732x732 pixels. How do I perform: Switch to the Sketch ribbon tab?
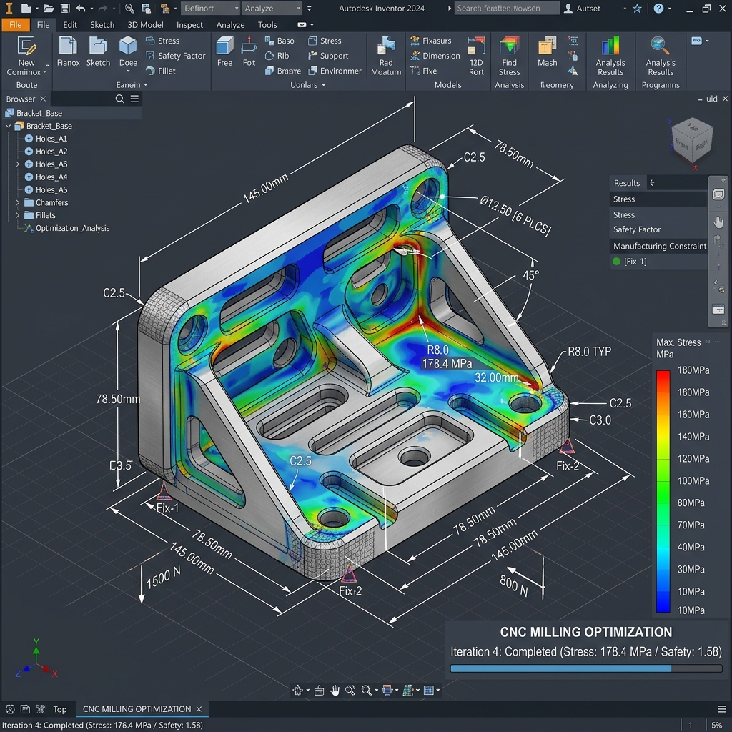coord(102,25)
